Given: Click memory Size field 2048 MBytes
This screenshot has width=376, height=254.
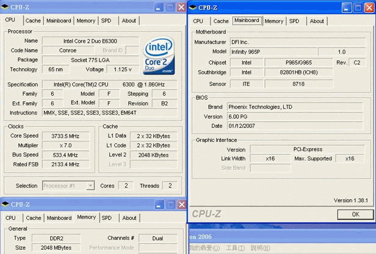Looking at the screenshot, I should [56, 248].
